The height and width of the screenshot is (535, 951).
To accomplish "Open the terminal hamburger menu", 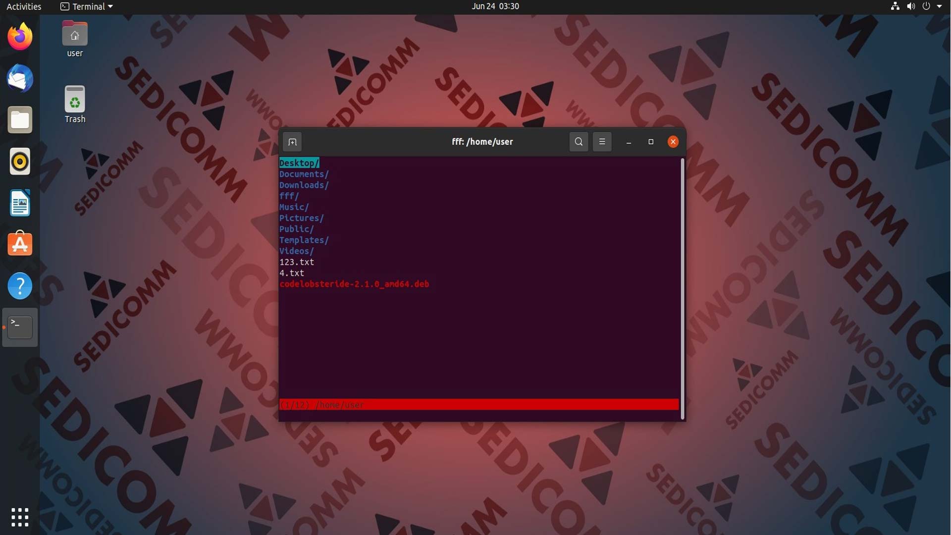I will click(x=602, y=142).
